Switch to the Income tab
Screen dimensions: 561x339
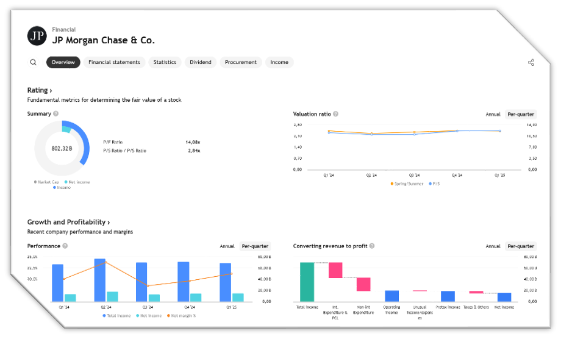pyautogui.click(x=279, y=62)
